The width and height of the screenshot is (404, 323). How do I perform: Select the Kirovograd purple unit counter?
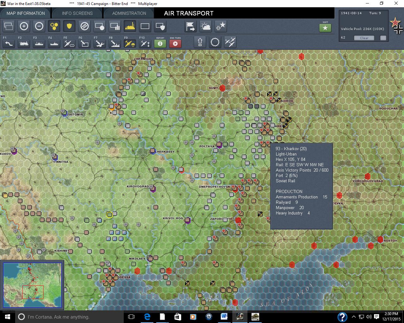click(x=153, y=189)
